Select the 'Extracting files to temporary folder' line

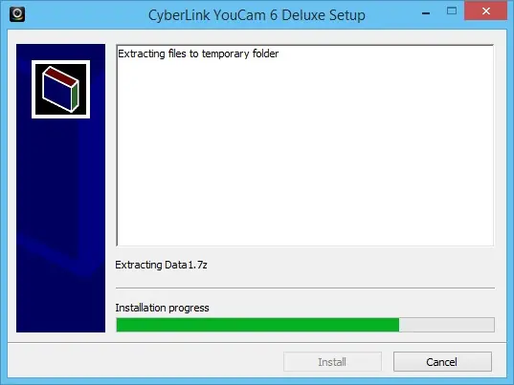(x=198, y=53)
